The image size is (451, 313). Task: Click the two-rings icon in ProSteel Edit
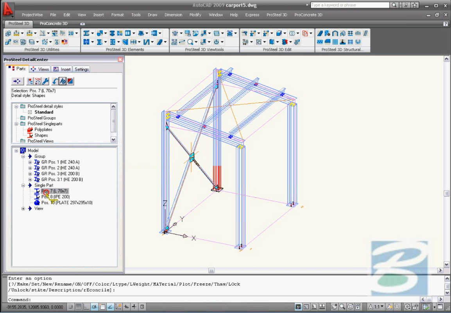[292, 33]
